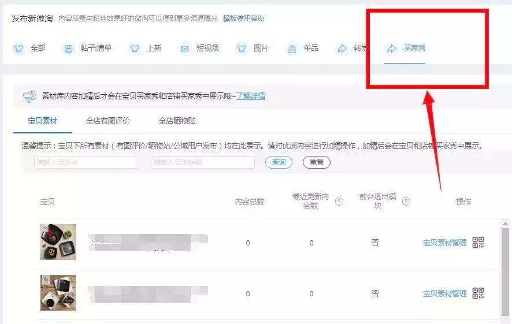This screenshot has width=512, height=324.
Task: Select the 宝贝素材 sub-tab
Action: 42,121
